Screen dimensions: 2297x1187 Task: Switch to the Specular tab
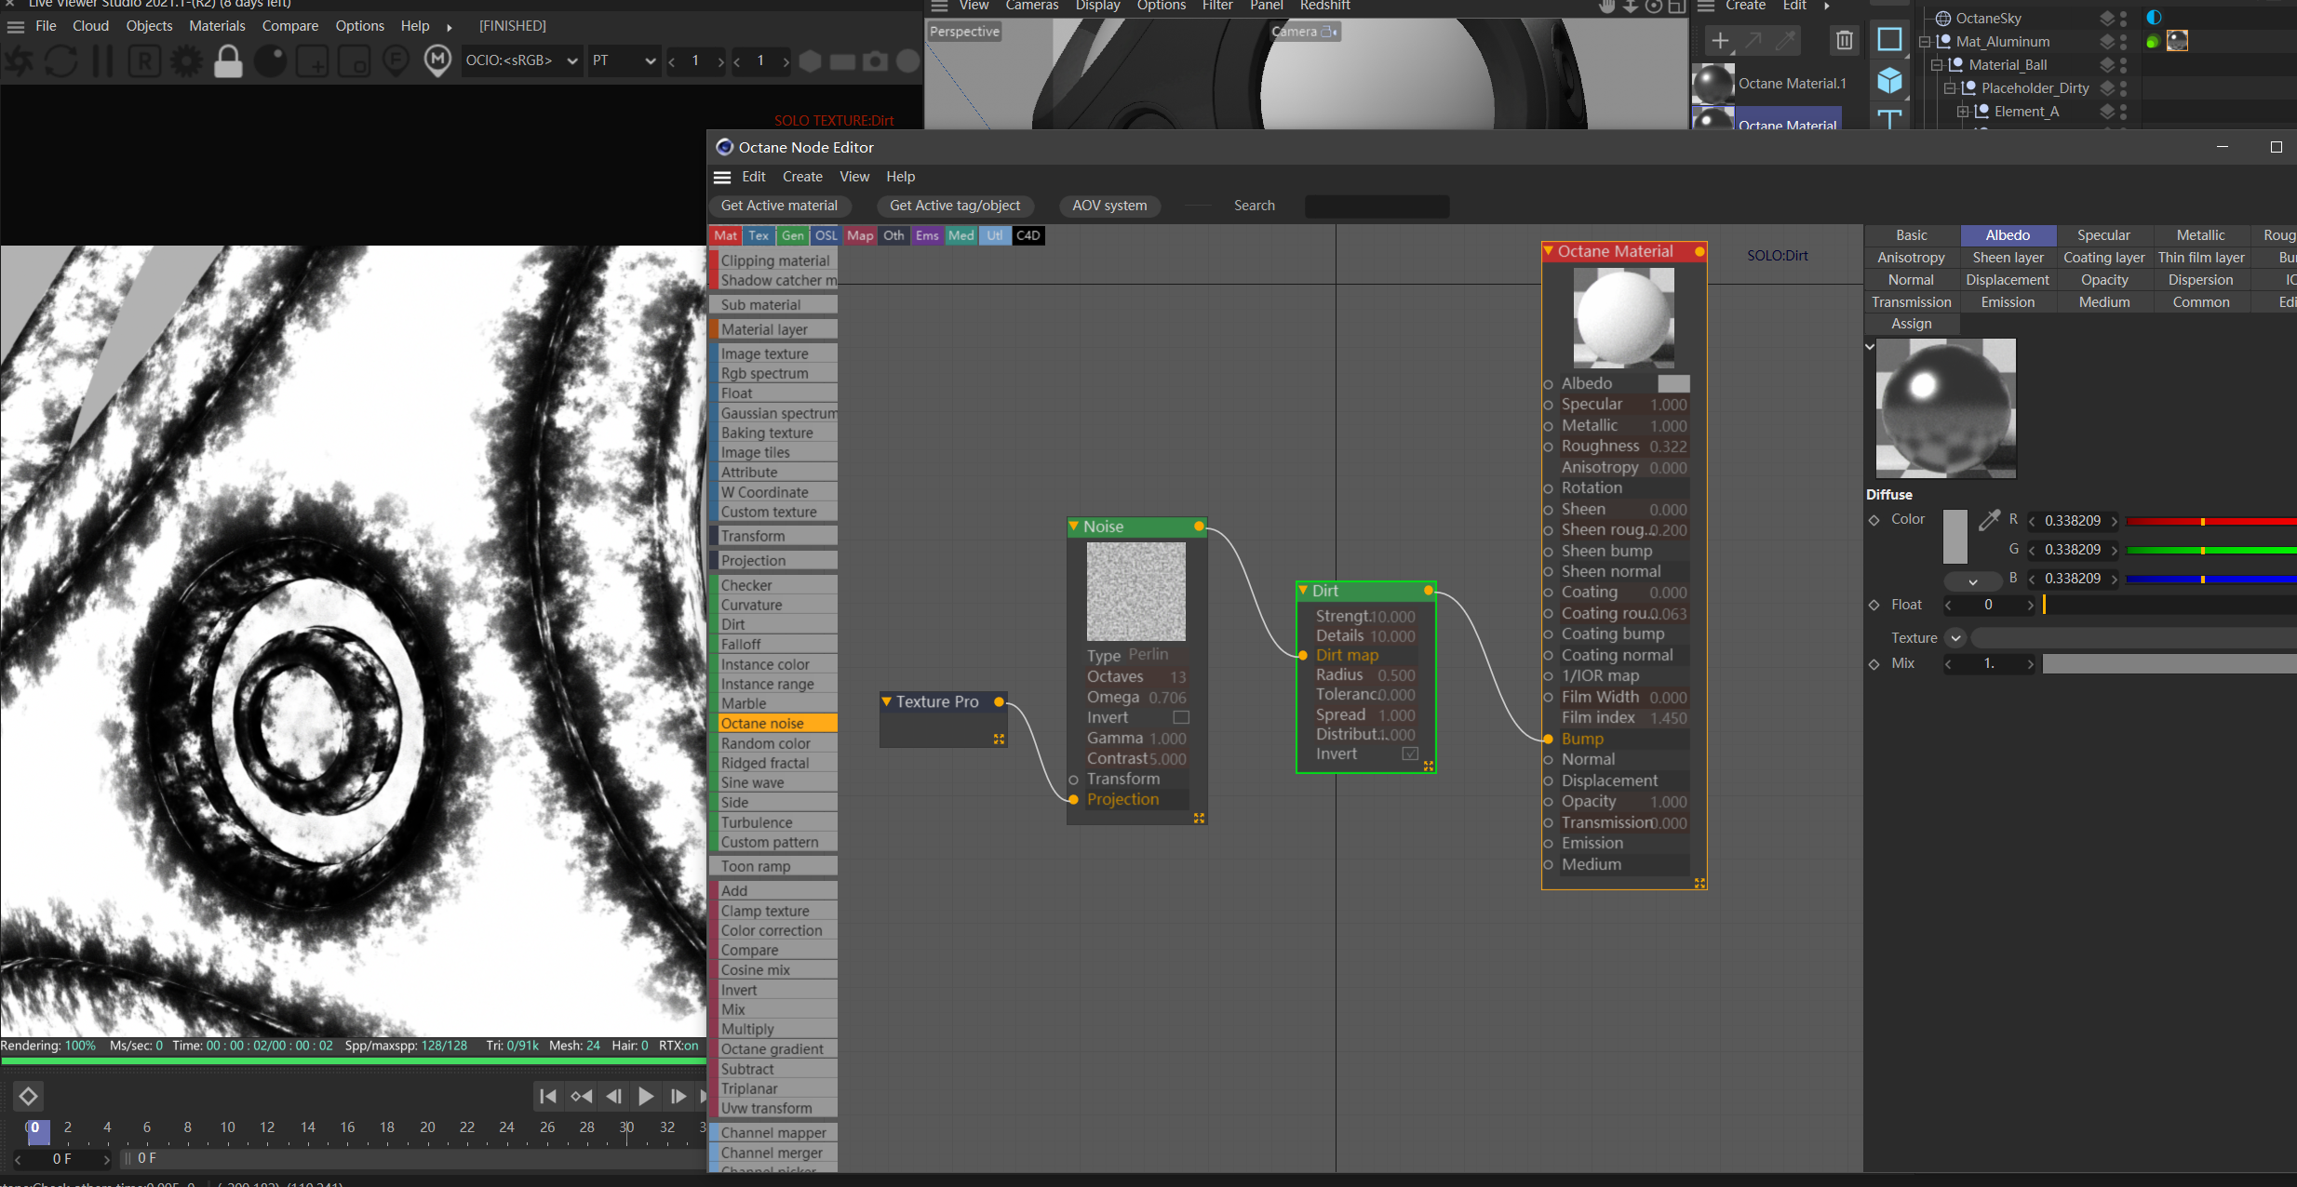coord(2103,235)
